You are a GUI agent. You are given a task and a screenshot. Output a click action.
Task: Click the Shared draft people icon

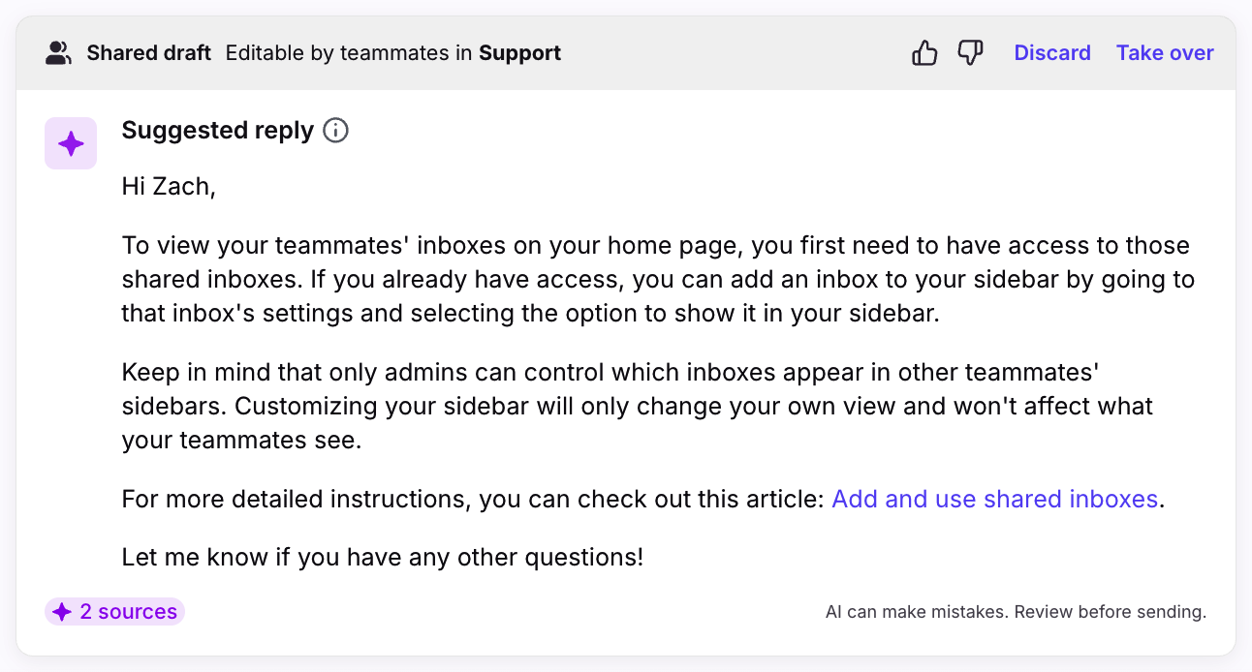59,53
